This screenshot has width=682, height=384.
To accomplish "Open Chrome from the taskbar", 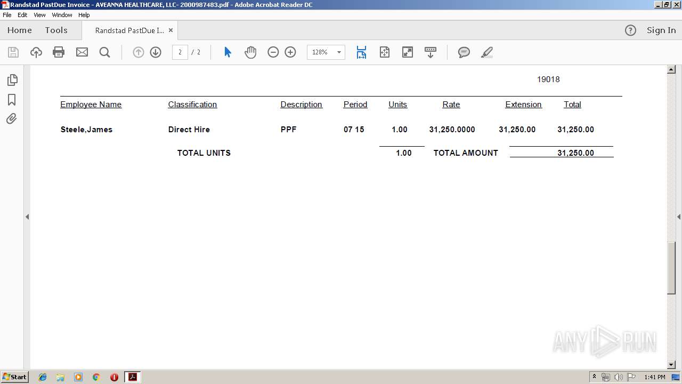I will [96, 377].
